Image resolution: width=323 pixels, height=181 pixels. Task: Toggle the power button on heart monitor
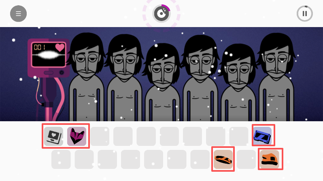tap(62, 72)
